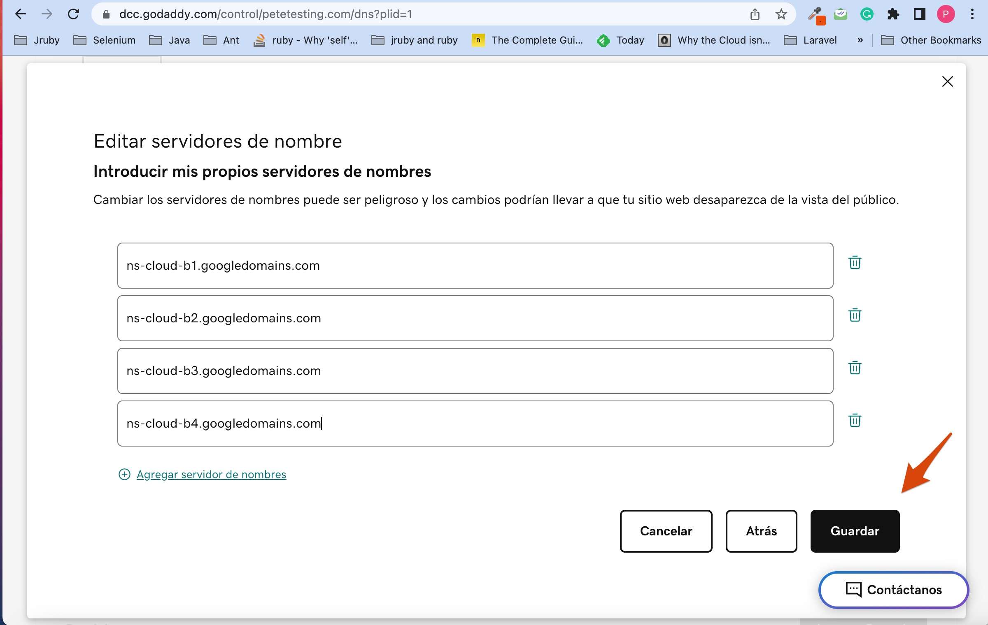988x625 pixels.
Task: Open the Chrome three-dot menu
Action: click(972, 14)
